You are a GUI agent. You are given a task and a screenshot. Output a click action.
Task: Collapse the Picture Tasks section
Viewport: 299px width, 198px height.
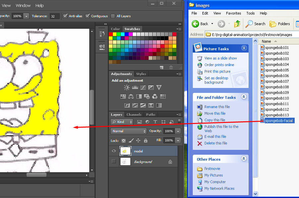244,48
